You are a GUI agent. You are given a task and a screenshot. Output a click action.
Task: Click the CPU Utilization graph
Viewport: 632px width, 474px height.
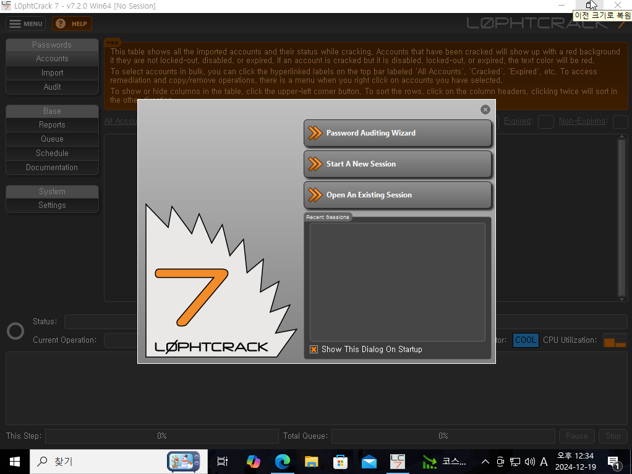click(x=615, y=340)
